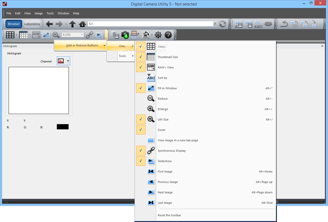Click the toolbar icon left of ABC
Screen dimensions: 328x222
click(248, 24)
